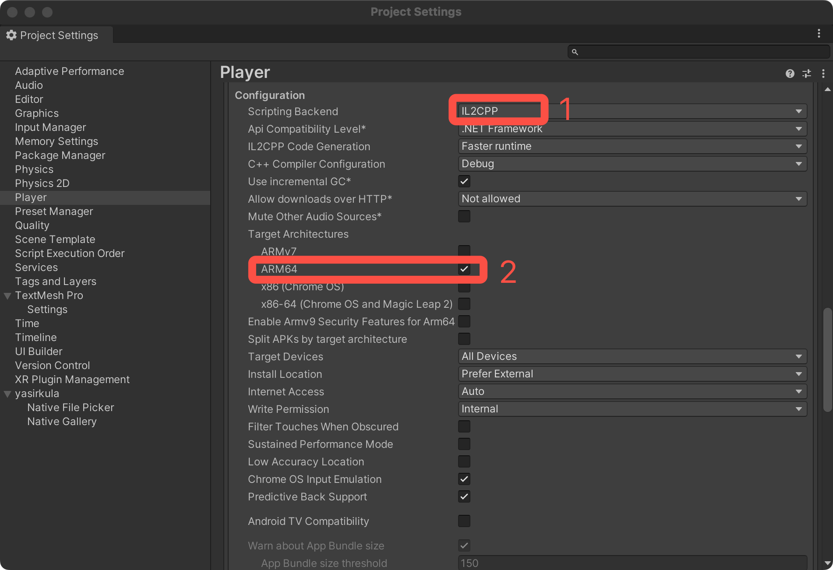Open the Scripting Backend dropdown

click(x=632, y=111)
